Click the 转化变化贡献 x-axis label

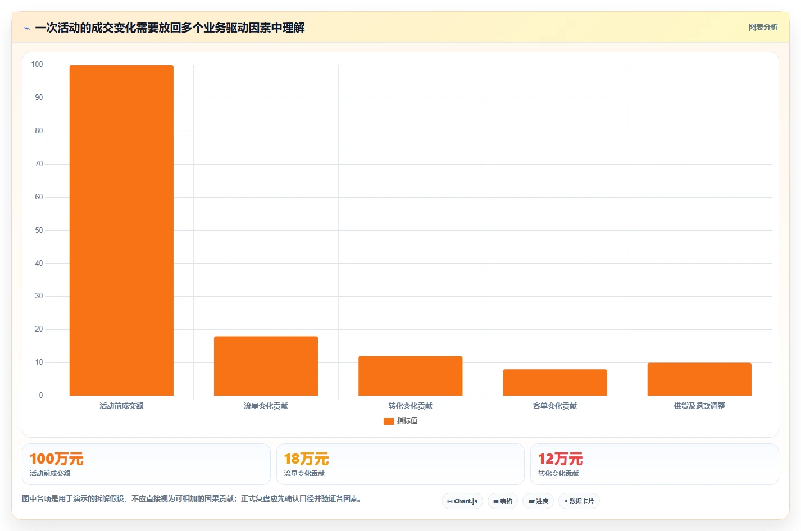[x=411, y=406]
